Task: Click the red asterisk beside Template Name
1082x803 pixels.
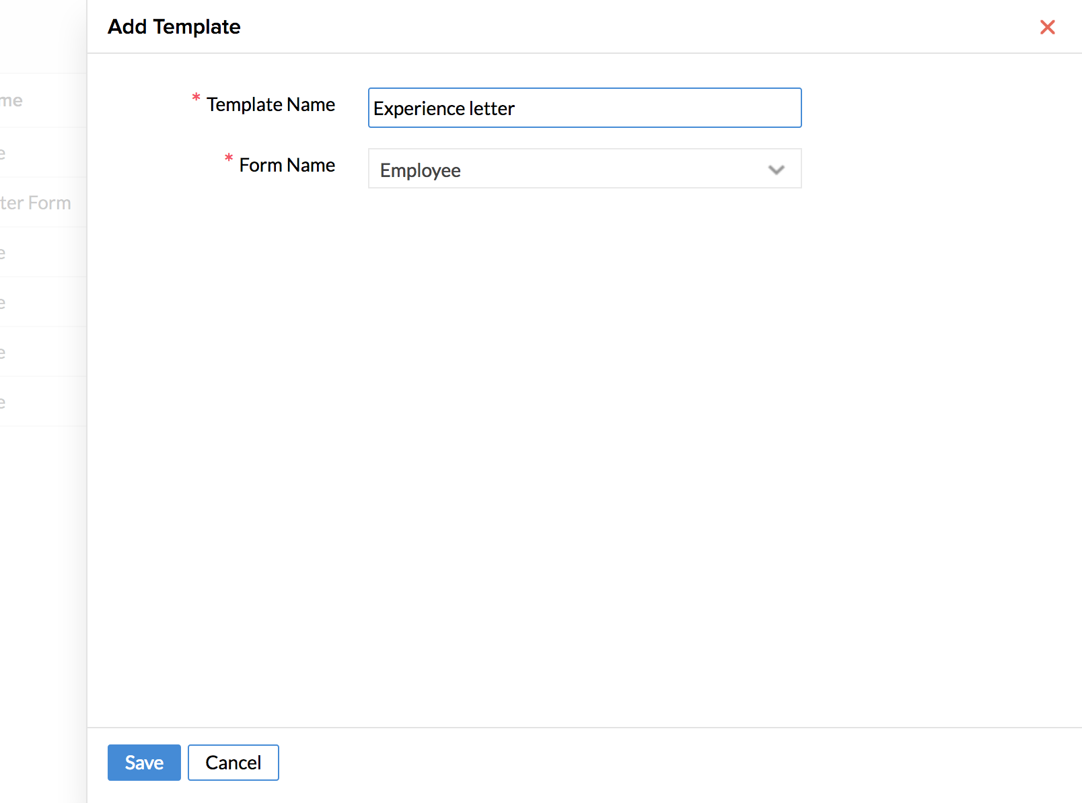Action: (196, 98)
